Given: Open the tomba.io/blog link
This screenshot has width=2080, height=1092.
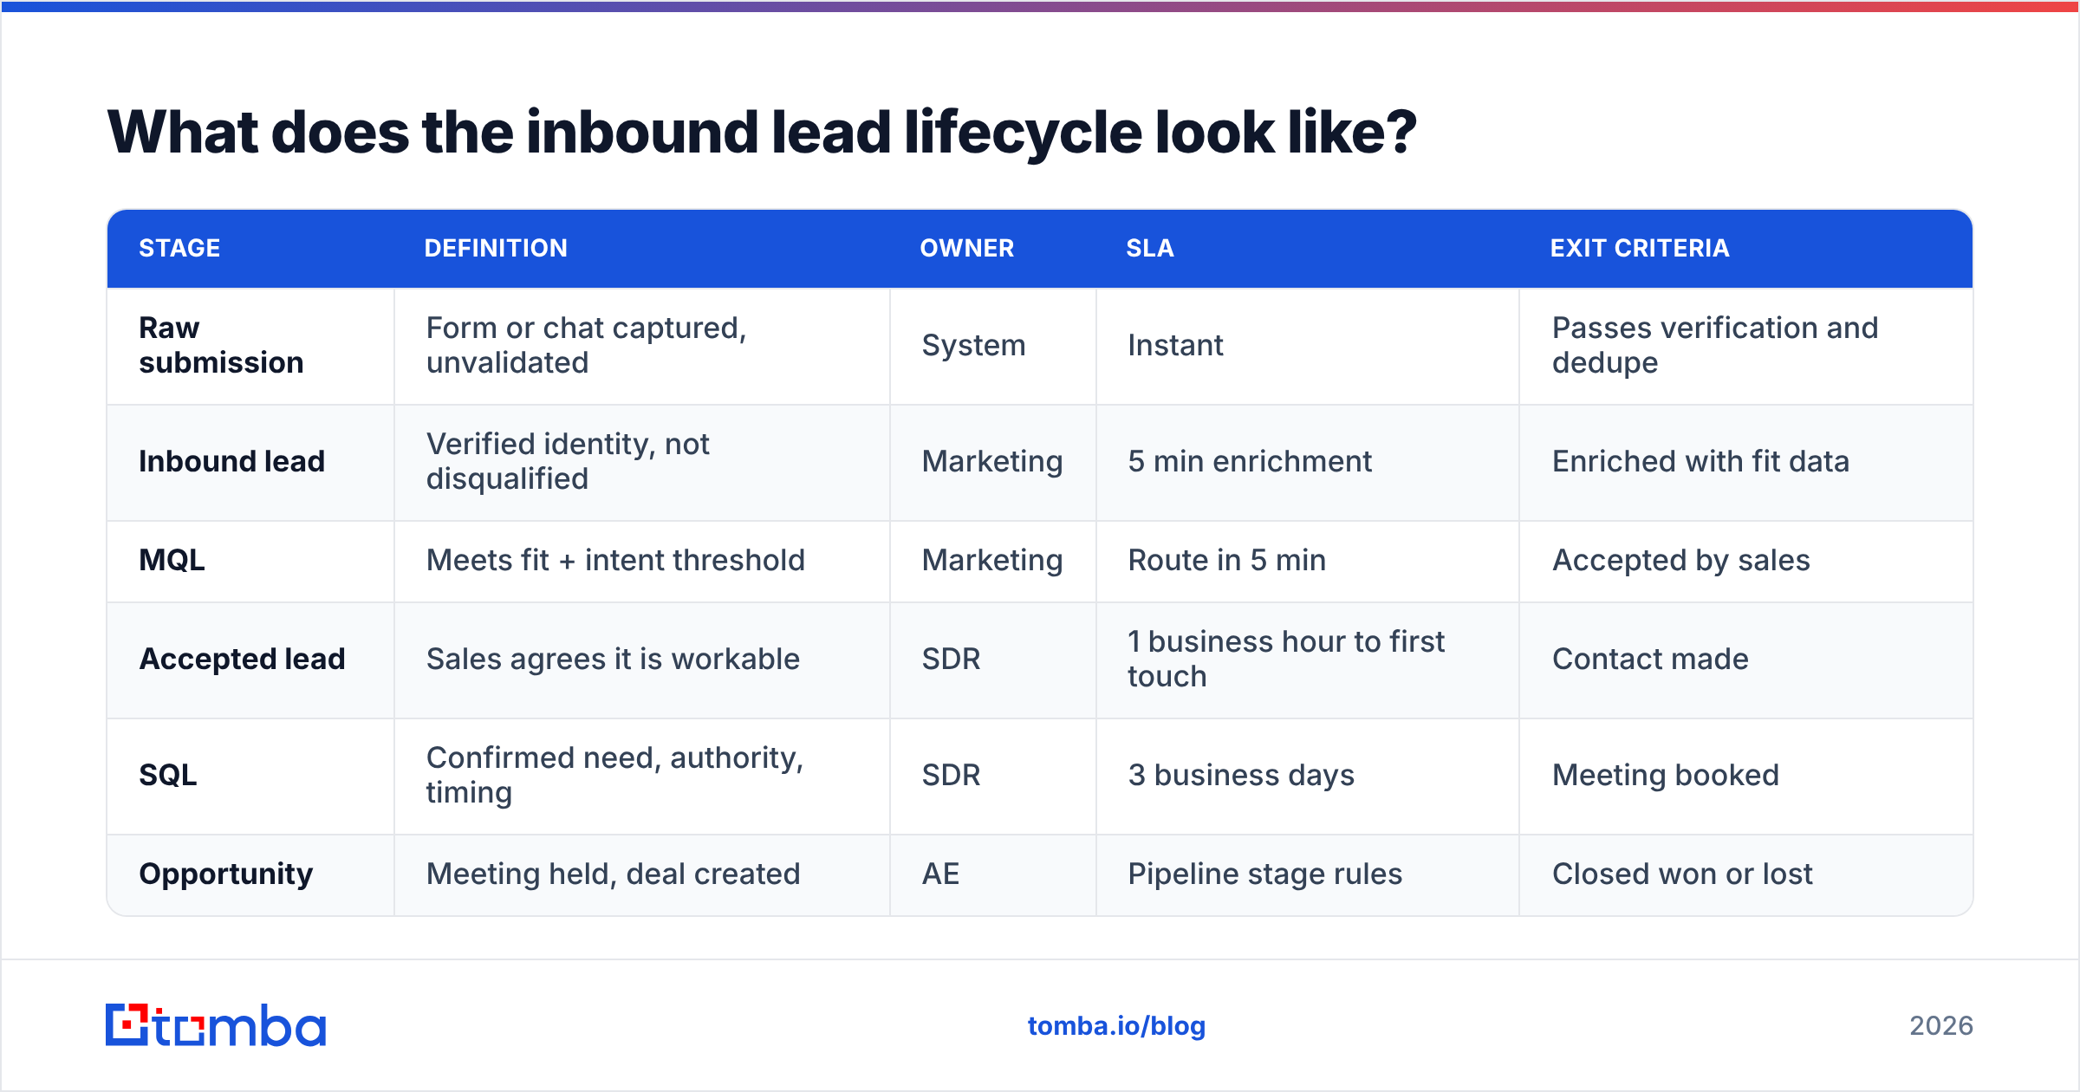Looking at the screenshot, I should click(1116, 1026).
